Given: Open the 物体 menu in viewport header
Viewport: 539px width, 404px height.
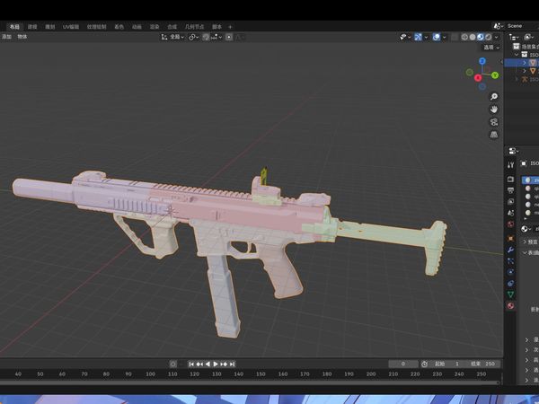Looking at the screenshot, I should tap(22, 37).
